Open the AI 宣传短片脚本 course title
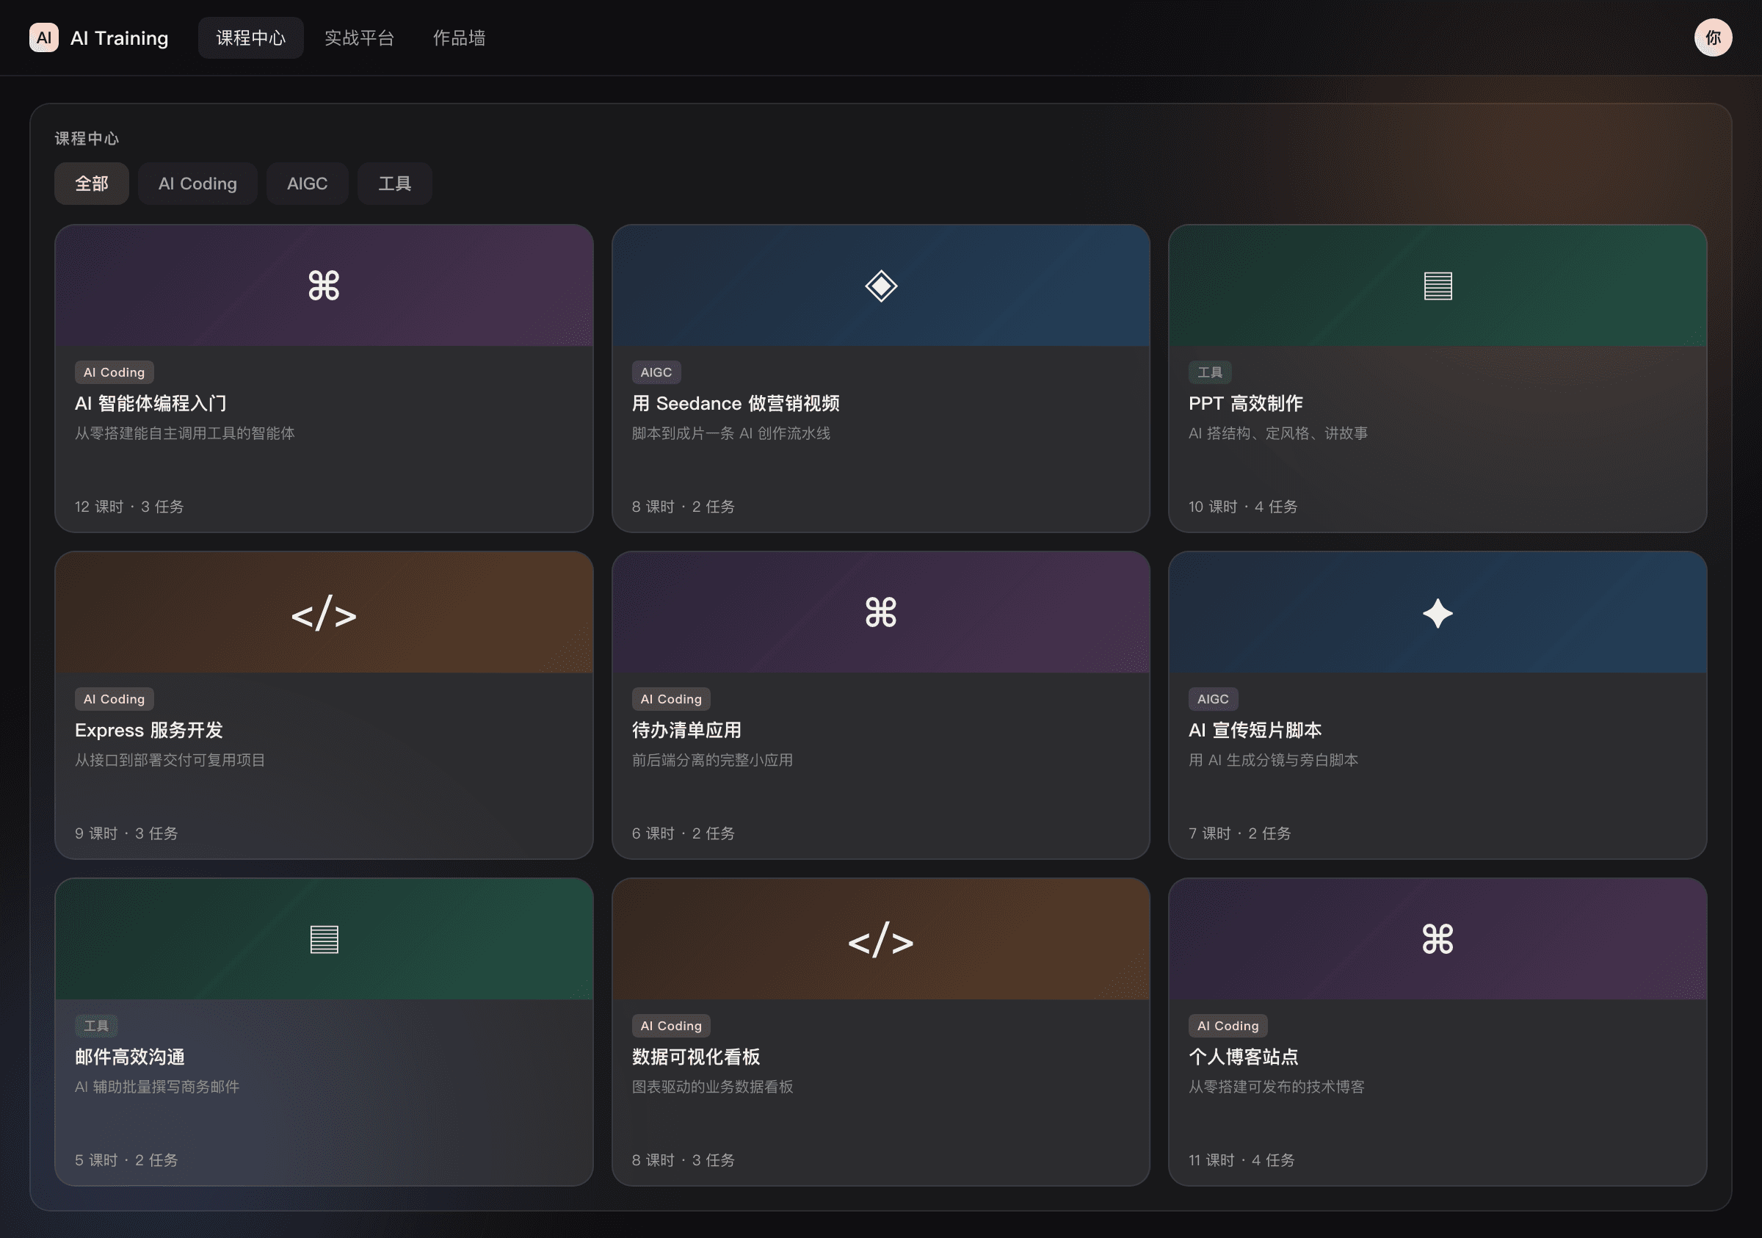Image resolution: width=1762 pixels, height=1238 pixels. click(x=1255, y=731)
